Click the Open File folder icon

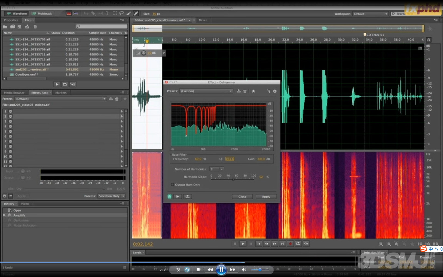[x=5, y=27]
